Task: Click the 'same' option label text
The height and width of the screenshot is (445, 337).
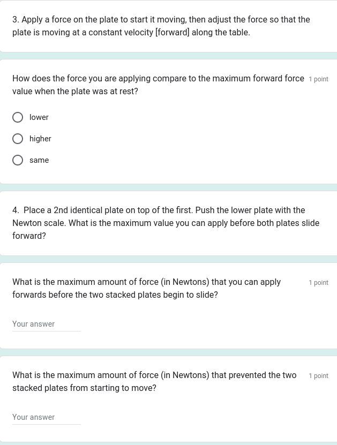Action: coord(39,160)
